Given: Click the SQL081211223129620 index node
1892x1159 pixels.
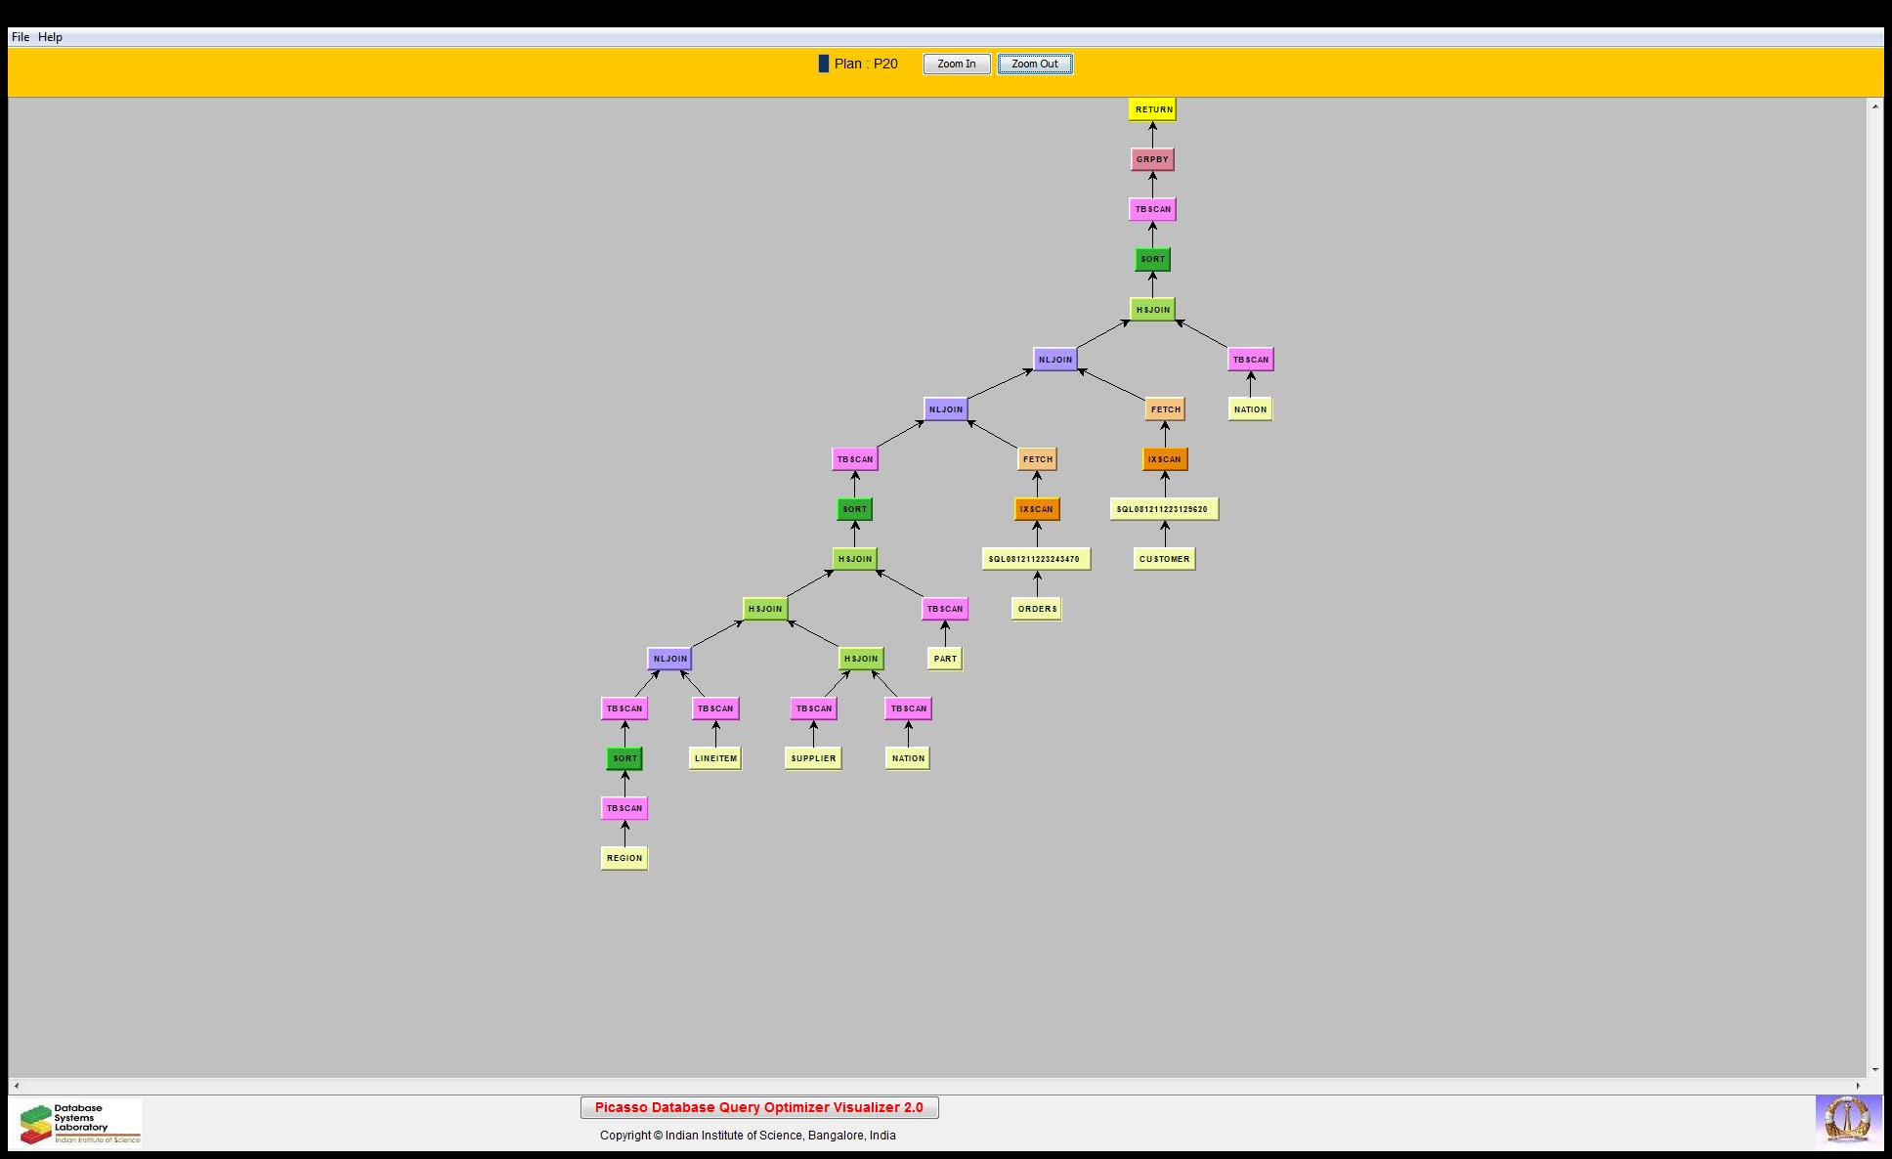Looking at the screenshot, I should point(1163,509).
